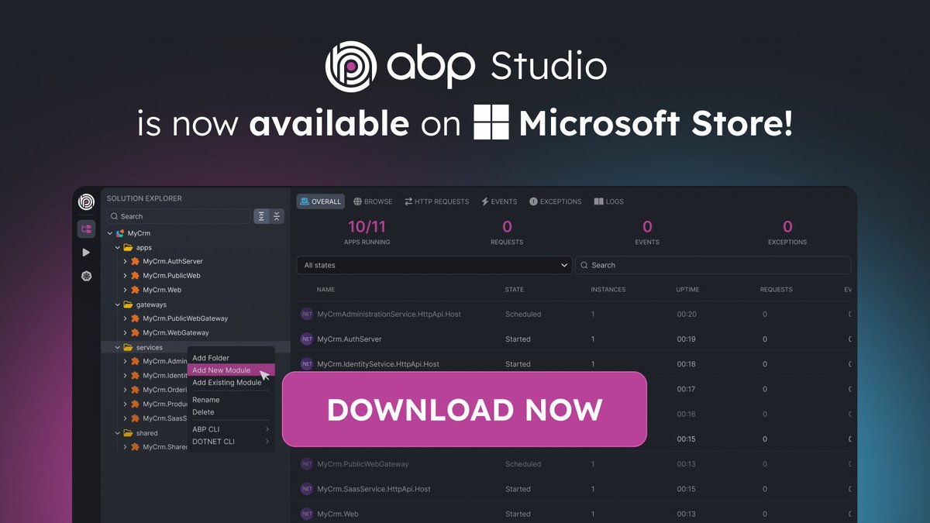
Task: Select the MyCrm.PublicWeb tree label
Action: tap(173, 276)
